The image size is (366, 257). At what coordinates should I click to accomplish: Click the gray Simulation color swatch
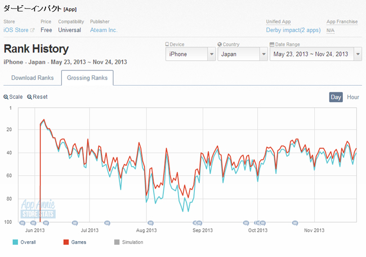click(117, 242)
